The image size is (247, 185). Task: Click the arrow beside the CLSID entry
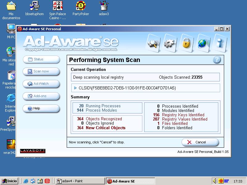point(75,88)
